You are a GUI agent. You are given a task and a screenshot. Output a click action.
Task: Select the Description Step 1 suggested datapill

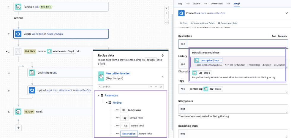(x=208, y=61)
